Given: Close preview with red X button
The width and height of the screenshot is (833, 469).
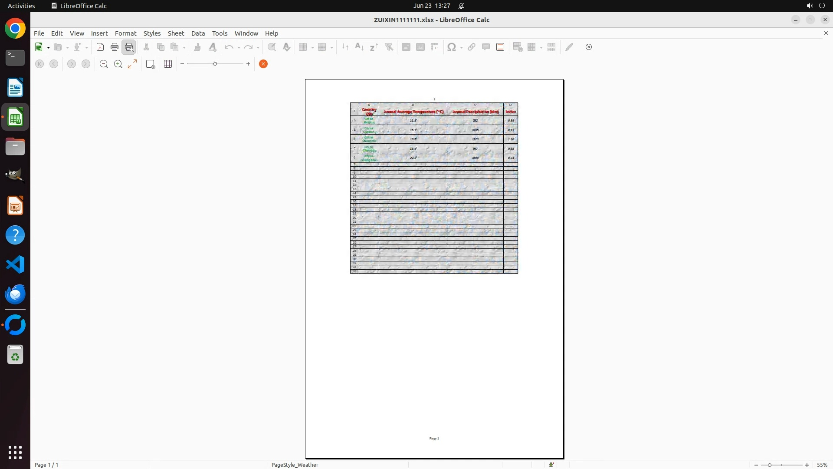Looking at the screenshot, I should click(263, 64).
